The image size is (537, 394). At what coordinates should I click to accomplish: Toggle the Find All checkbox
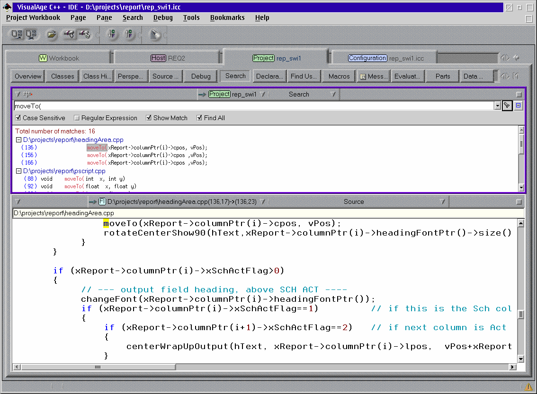click(199, 118)
